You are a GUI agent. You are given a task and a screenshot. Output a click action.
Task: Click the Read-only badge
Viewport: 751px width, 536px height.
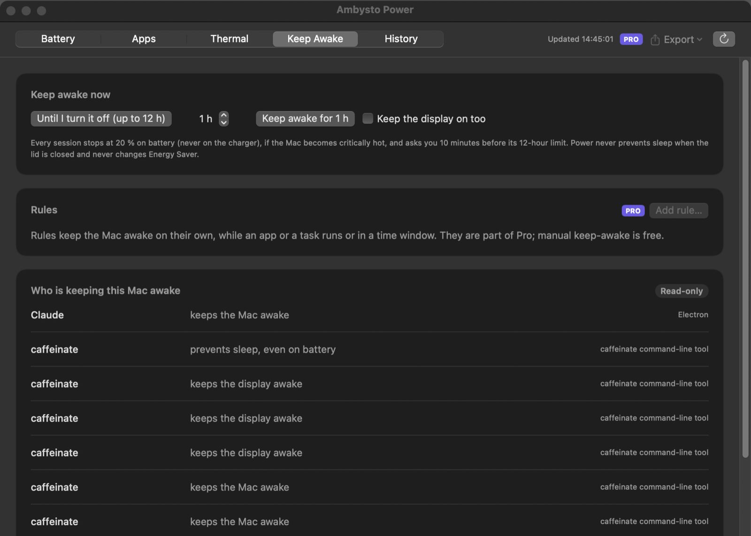click(x=682, y=291)
